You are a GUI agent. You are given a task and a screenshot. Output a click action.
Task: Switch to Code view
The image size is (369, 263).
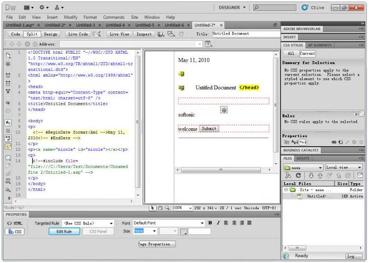click(x=16, y=34)
